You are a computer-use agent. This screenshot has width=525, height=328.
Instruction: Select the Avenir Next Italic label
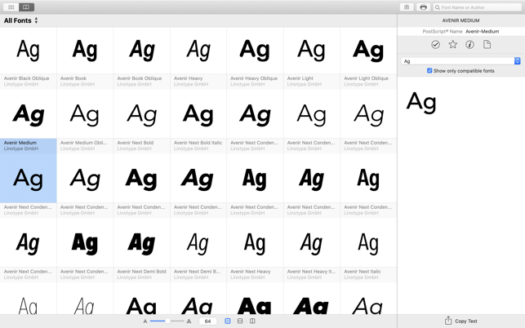[x=363, y=272]
